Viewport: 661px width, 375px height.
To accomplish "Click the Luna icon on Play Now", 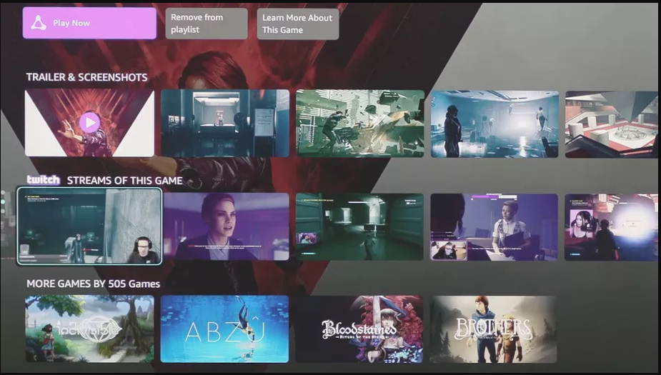I will click(39, 23).
